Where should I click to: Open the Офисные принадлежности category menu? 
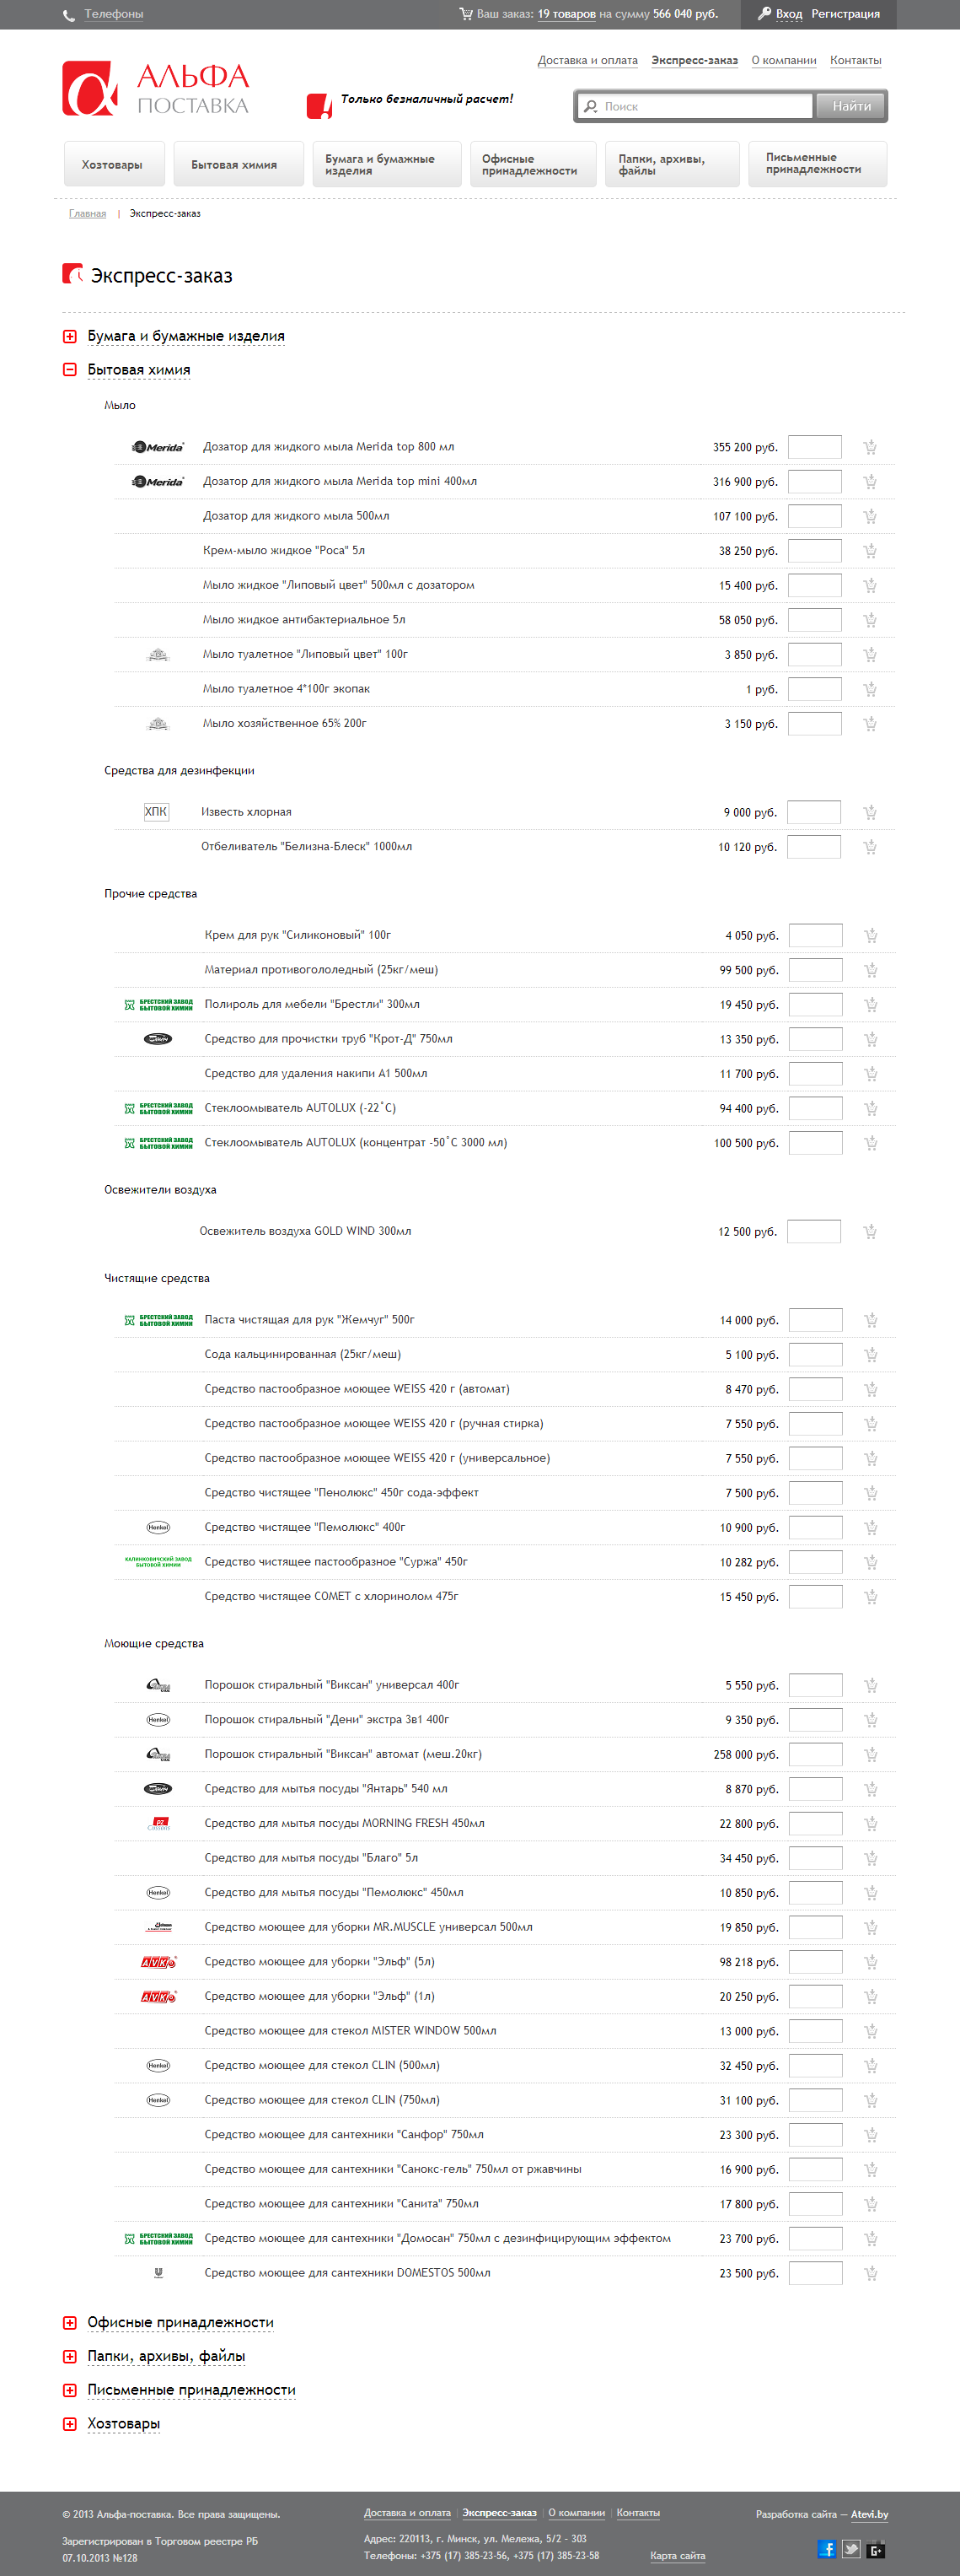(x=534, y=165)
